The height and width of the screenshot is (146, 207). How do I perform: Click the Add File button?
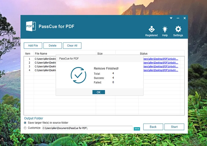pyautogui.click(x=33, y=46)
